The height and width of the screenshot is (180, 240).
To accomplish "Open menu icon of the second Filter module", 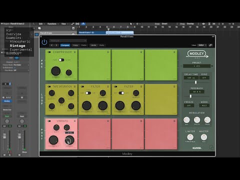I will tap(141, 86).
